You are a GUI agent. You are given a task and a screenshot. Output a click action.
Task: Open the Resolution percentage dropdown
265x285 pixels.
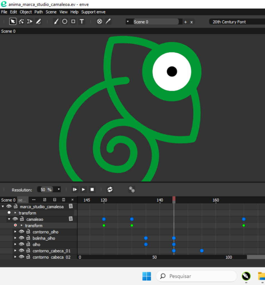[59, 190]
